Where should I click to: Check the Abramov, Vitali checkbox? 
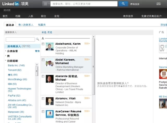[43, 99]
